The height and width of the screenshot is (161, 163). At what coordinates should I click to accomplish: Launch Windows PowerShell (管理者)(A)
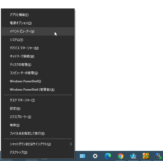point(38,90)
